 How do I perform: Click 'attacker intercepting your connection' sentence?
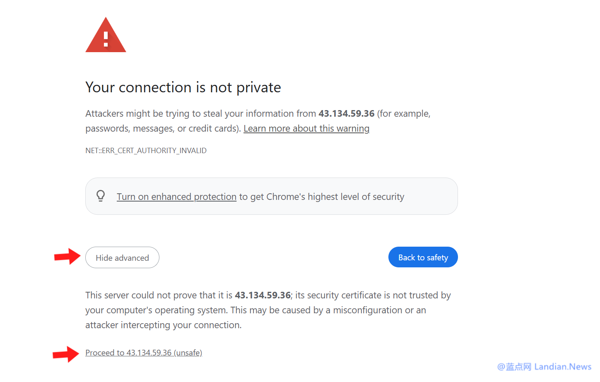[x=163, y=325]
